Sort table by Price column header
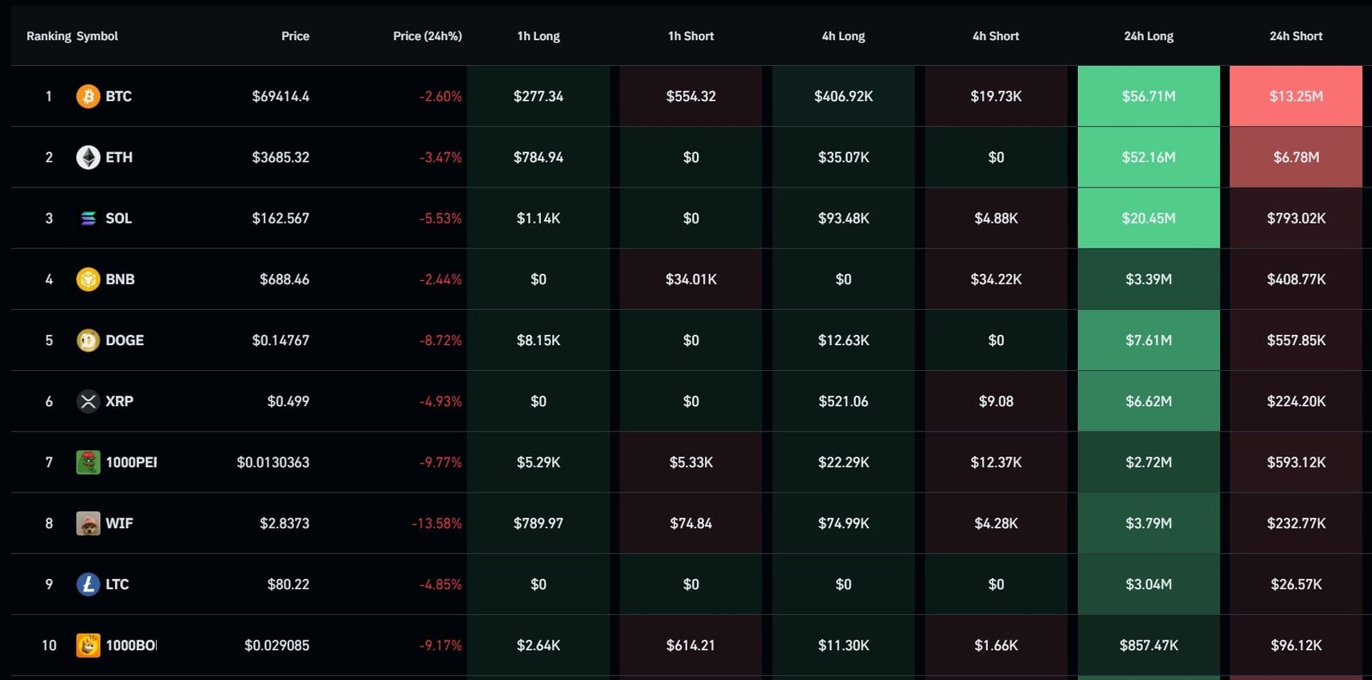 pyautogui.click(x=295, y=36)
